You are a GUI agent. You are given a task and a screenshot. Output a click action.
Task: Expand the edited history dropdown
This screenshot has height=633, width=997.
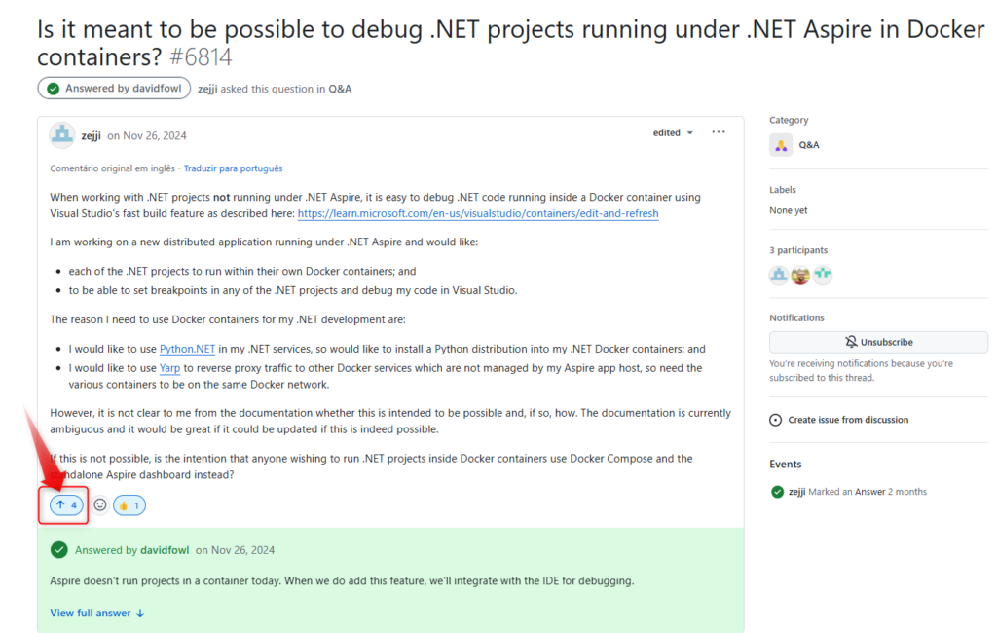coord(674,133)
